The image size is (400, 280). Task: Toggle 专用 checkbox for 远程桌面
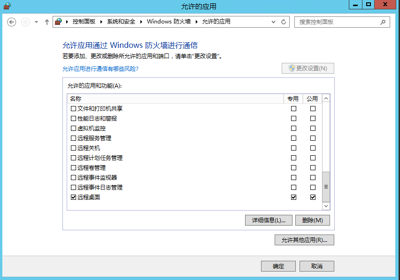(293, 197)
